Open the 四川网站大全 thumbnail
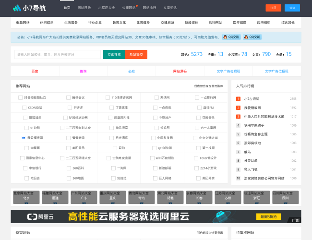The image size is (312, 240). [286, 197]
